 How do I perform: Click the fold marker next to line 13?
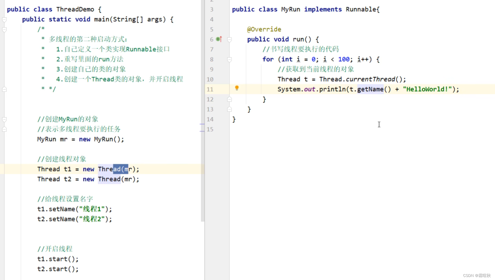(x=229, y=109)
